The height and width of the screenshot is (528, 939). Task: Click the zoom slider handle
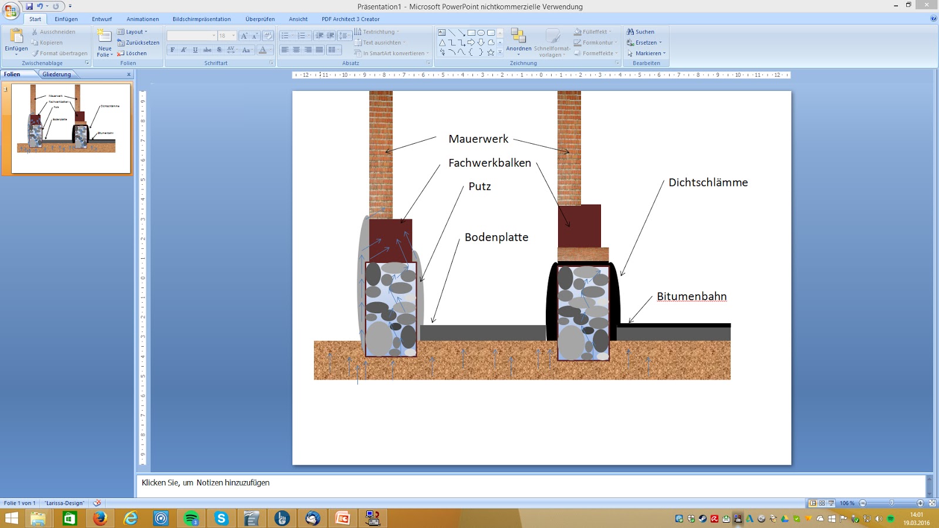891,503
